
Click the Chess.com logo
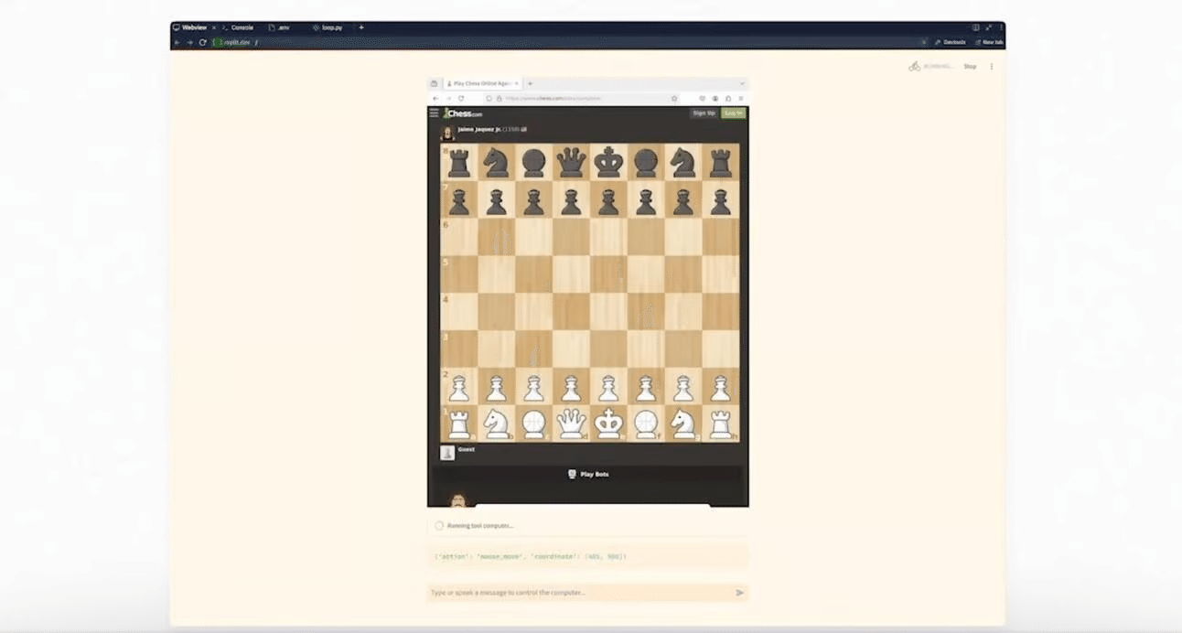pyautogui.click(x=463, y=113)
